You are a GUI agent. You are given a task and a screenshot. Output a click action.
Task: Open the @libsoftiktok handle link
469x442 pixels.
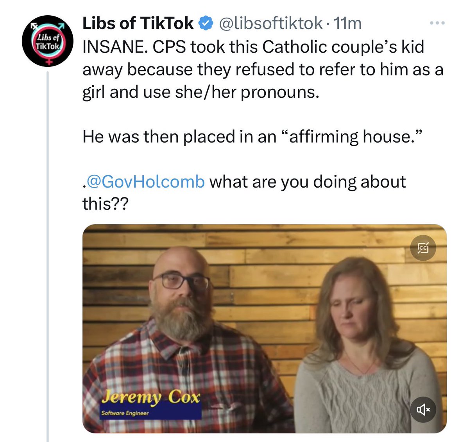tap(270, 23)
